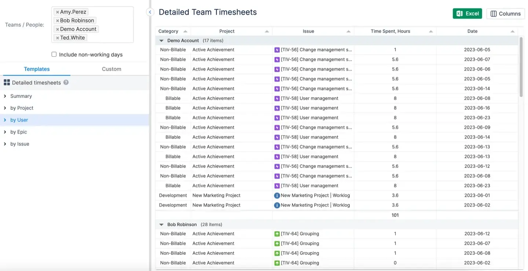The width and height of the screenshot is (528, 271).
Task: Click the green issue icon for TIV-64 Grouping
Action: click(x=277, y=233)
